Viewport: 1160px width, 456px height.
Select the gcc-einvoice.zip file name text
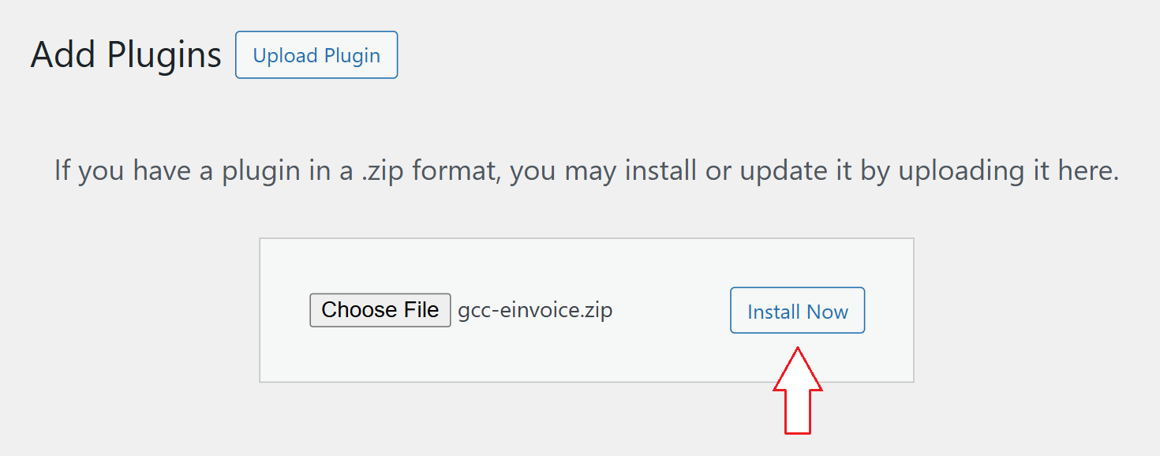[x=533, y=309]
